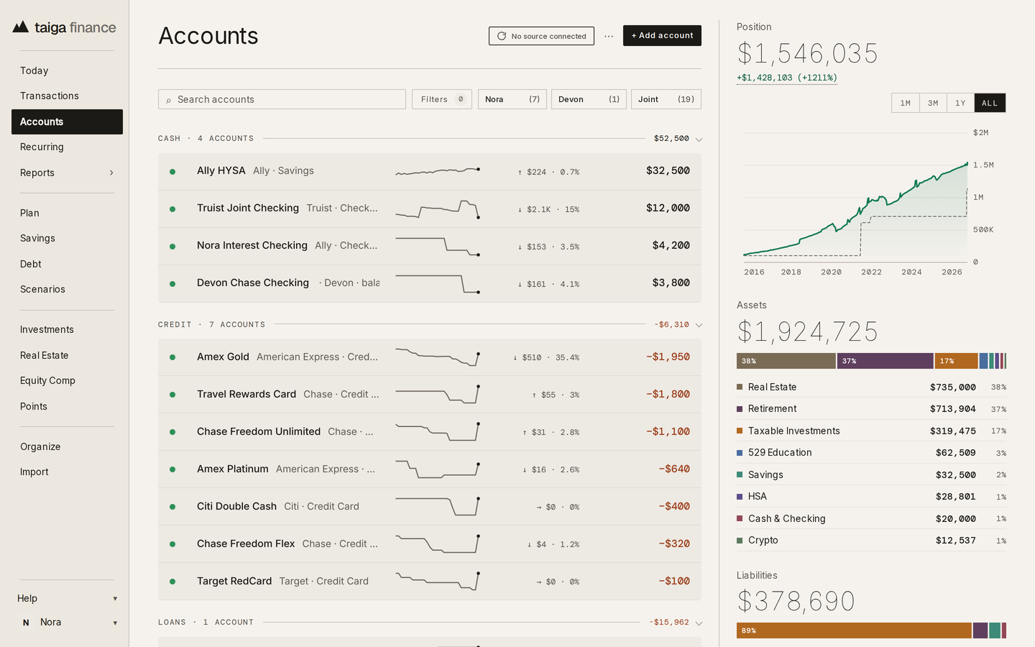Select the ALL chart range

tap(990, 103)
